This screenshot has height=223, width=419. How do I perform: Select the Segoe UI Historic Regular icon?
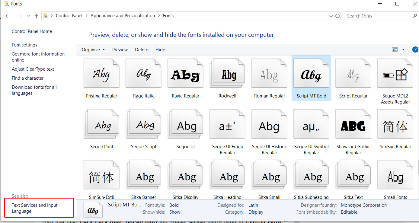point(269,124)
